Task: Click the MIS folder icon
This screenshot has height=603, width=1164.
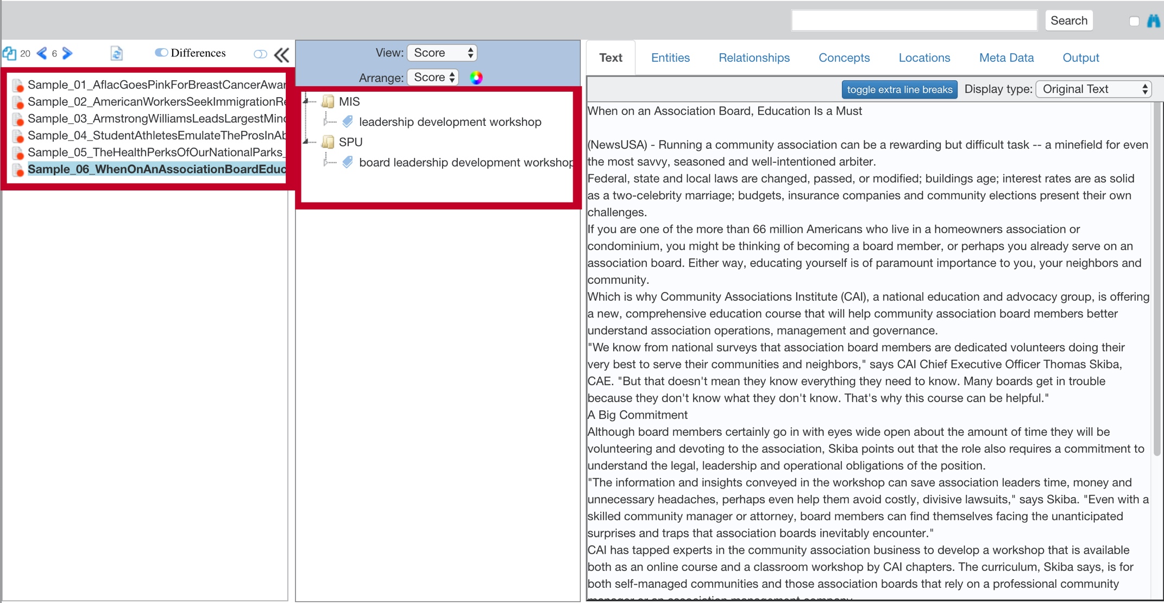Action: click(328, 101)
